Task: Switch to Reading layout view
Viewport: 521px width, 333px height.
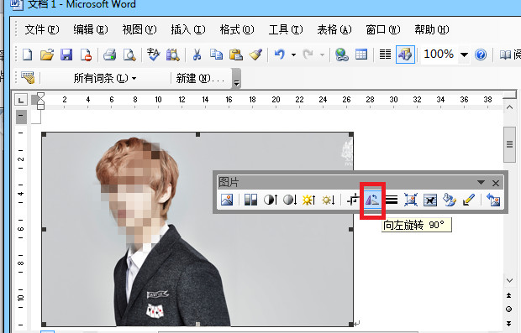Action: [x=510, y=55]
